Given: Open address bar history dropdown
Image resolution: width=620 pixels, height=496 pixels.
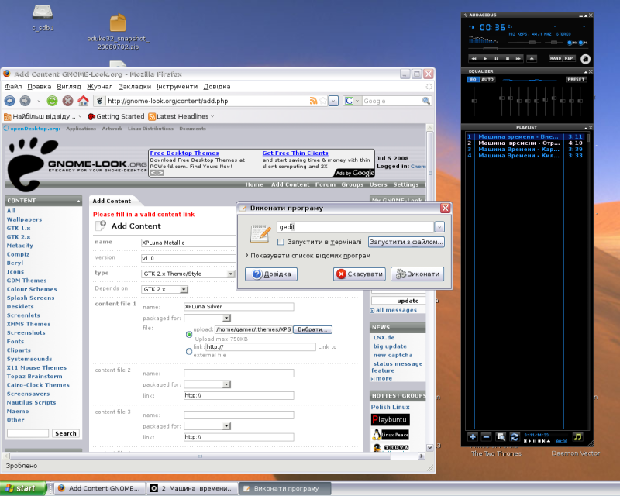Looking at the screenshot, I should (334, 101).
